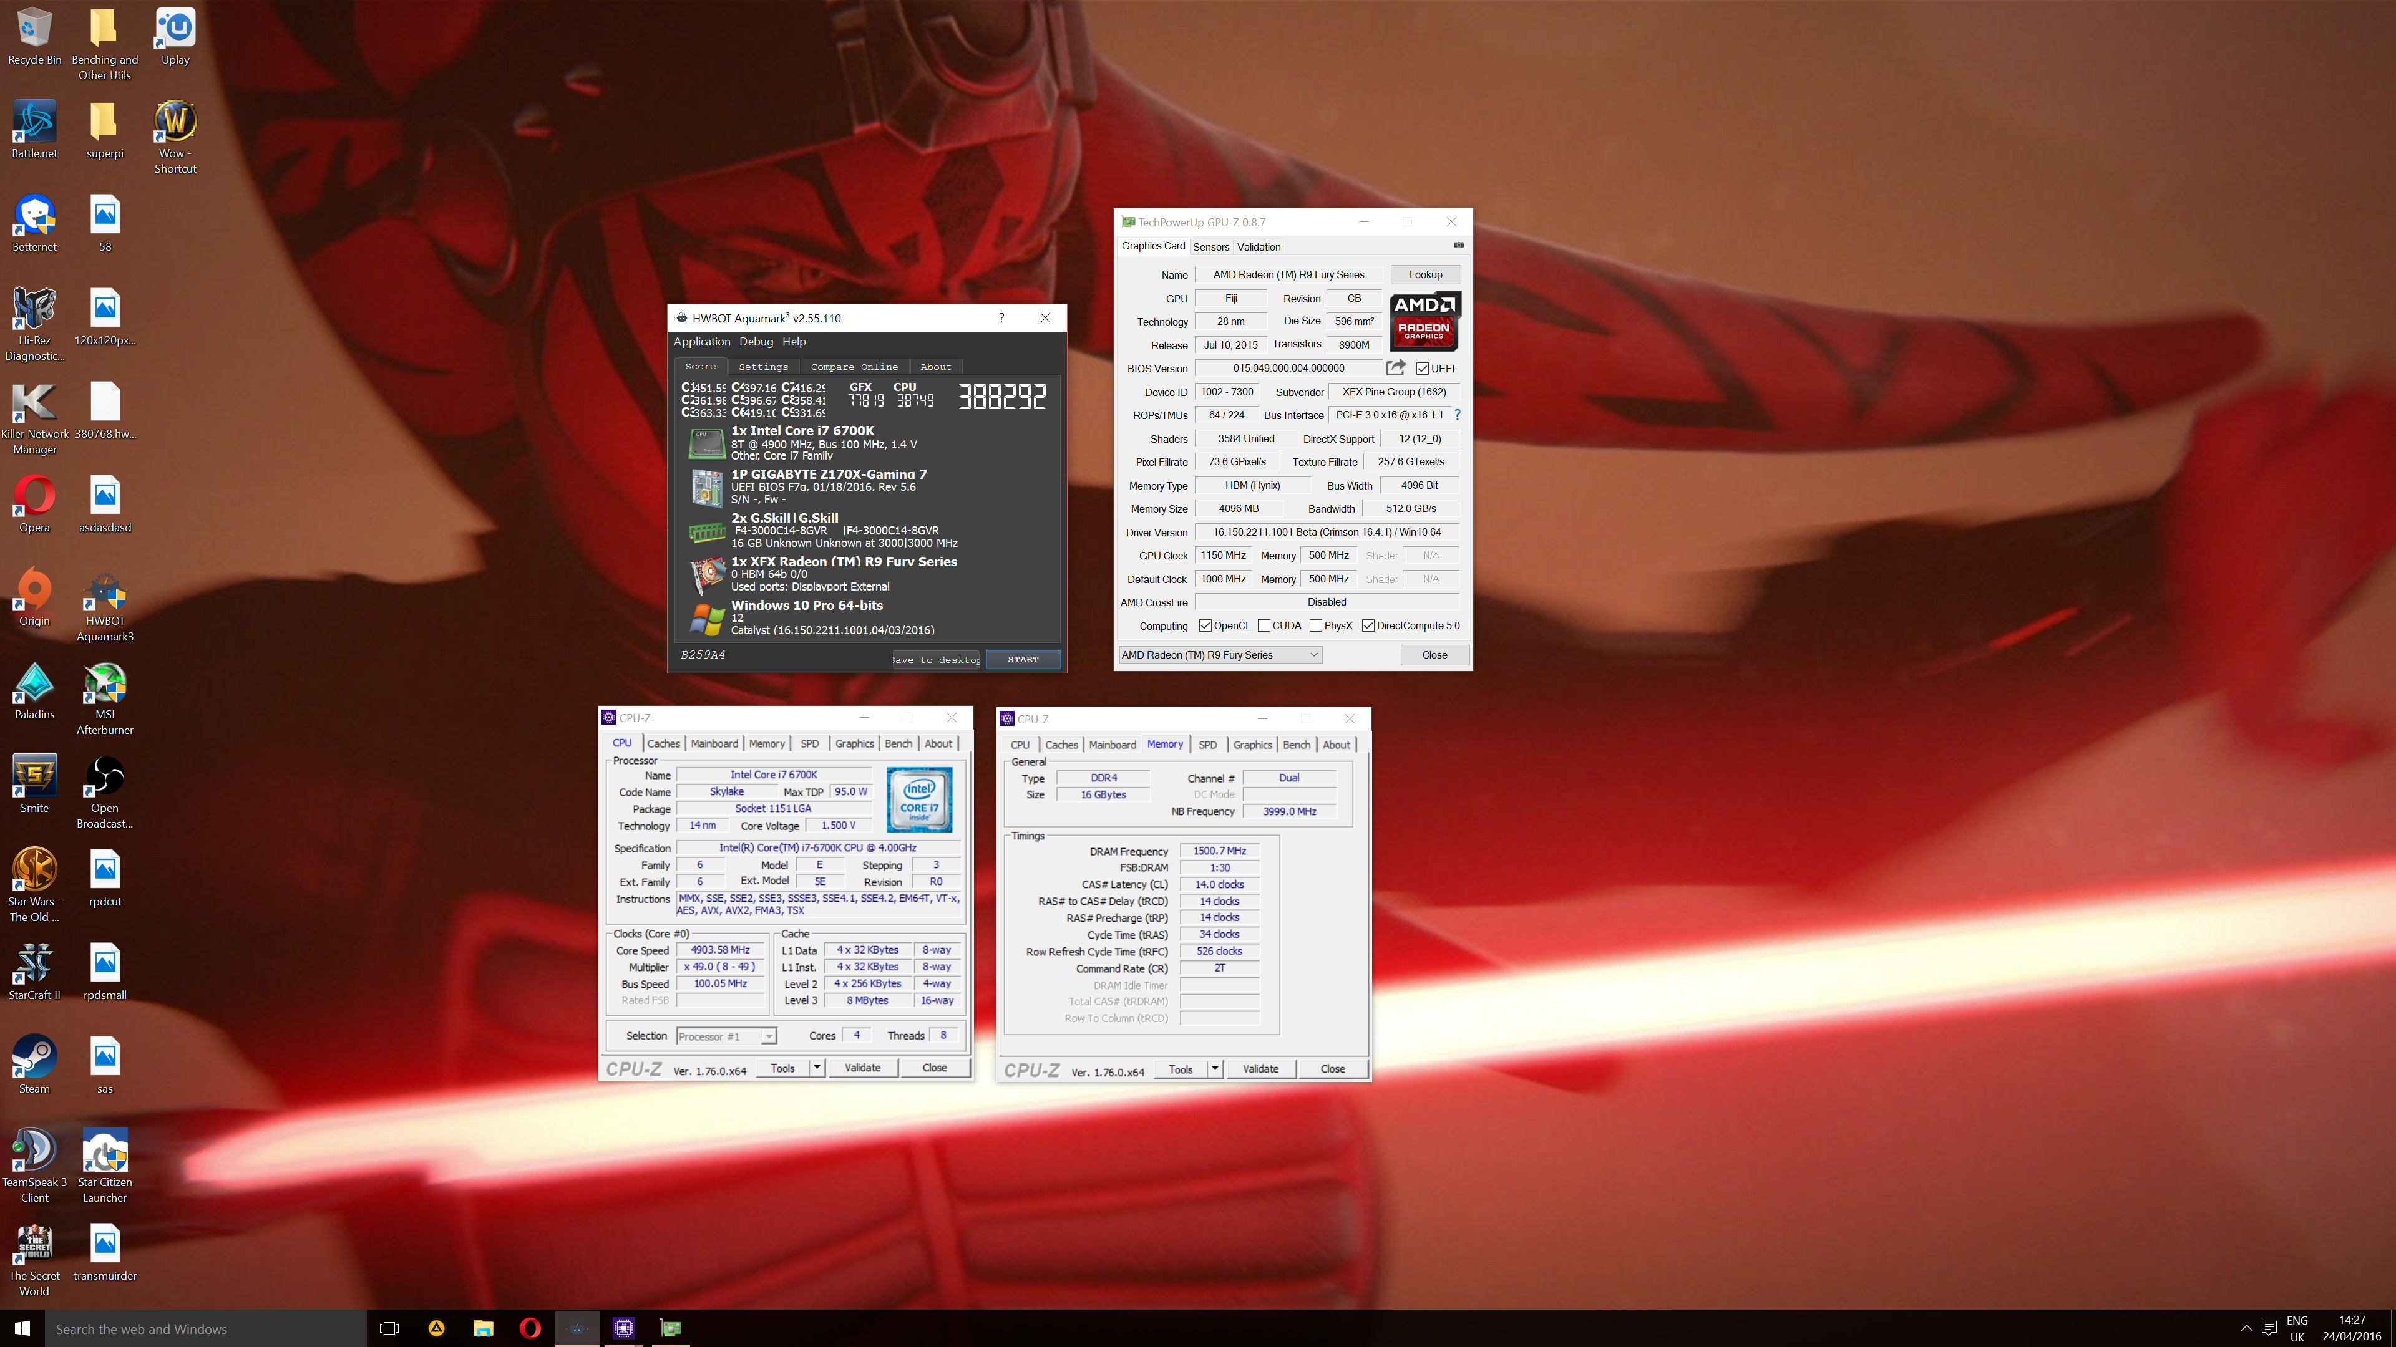The image size is (2396, 1347).
Task: Click the GPU-Z BIOS export share icon
Action: pyautogui.click(x=1395, y=368)
